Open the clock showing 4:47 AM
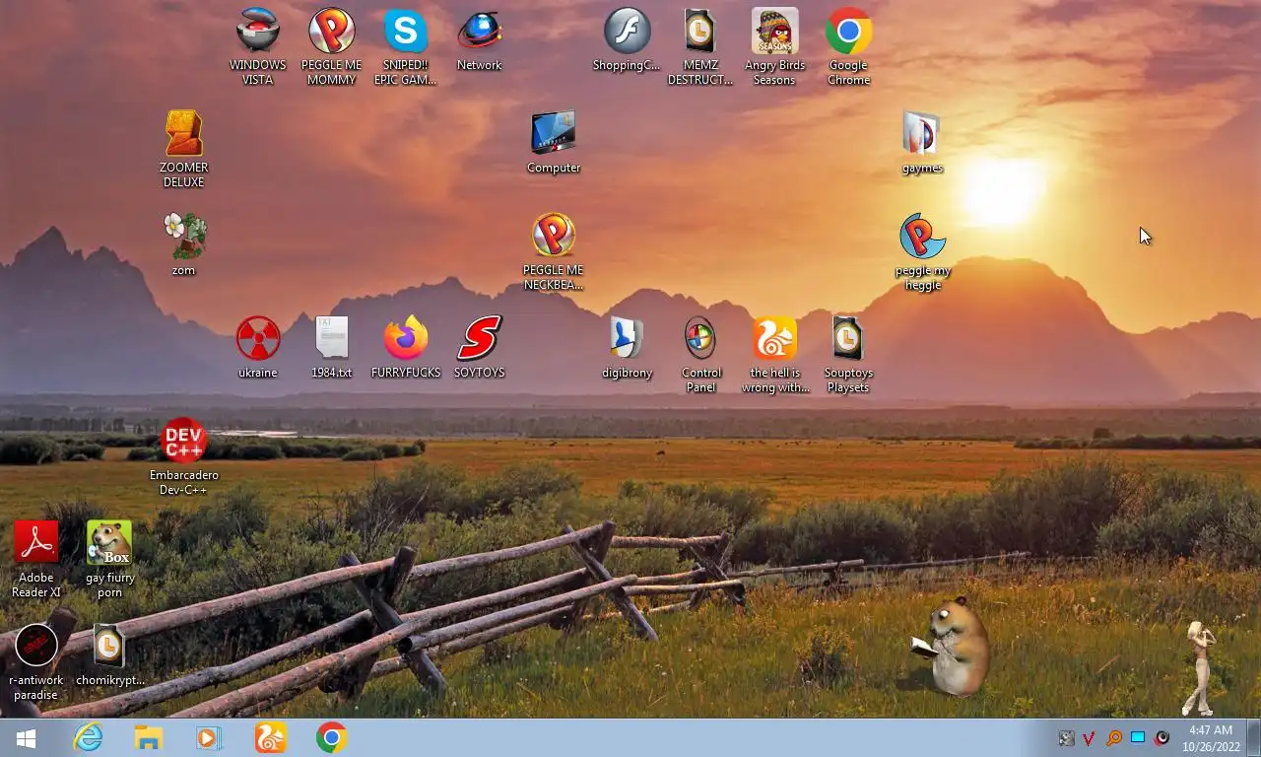1261x757 pixels. click(1211, 738)
